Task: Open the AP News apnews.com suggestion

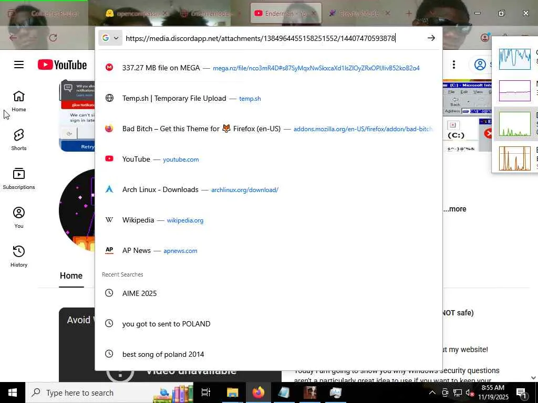Action: click(268, 250)
